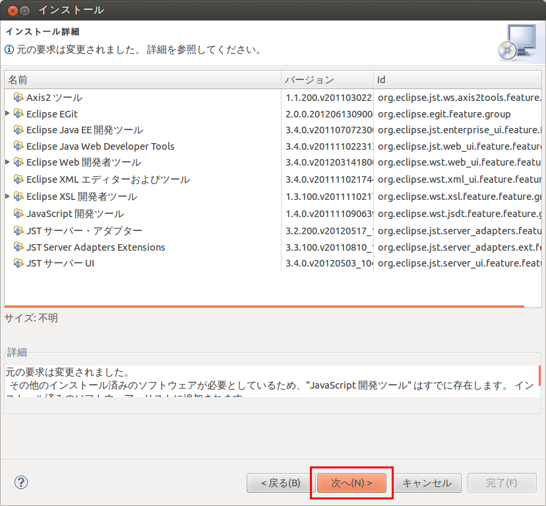Click the Id org.eclipse.jst.enterprise_ui.feature
The image size is (546, 506).
[x=460, y=130]
